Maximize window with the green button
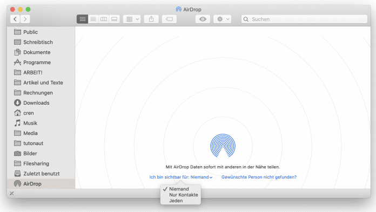This screenshot has width=376, height=212. tap(28, 9)
